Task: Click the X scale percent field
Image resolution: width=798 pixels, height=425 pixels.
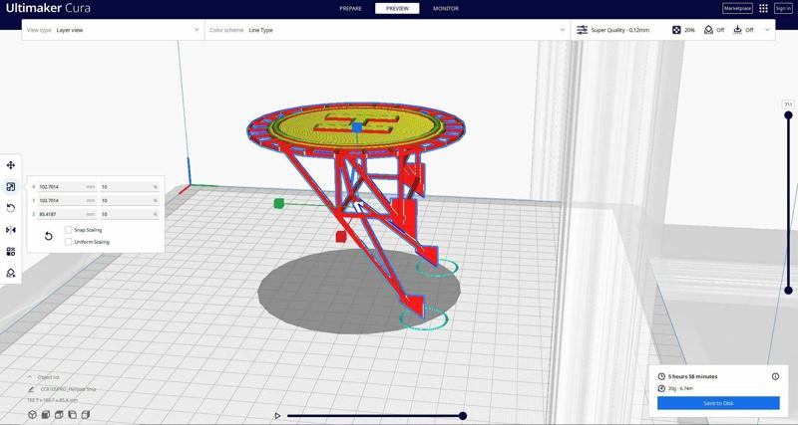Action: (x=130, y=187)
